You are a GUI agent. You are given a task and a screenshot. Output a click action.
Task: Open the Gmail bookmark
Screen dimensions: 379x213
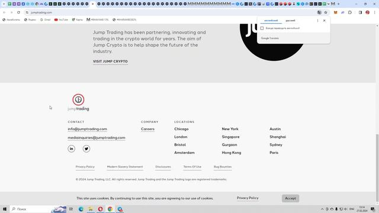pos(45,20)
